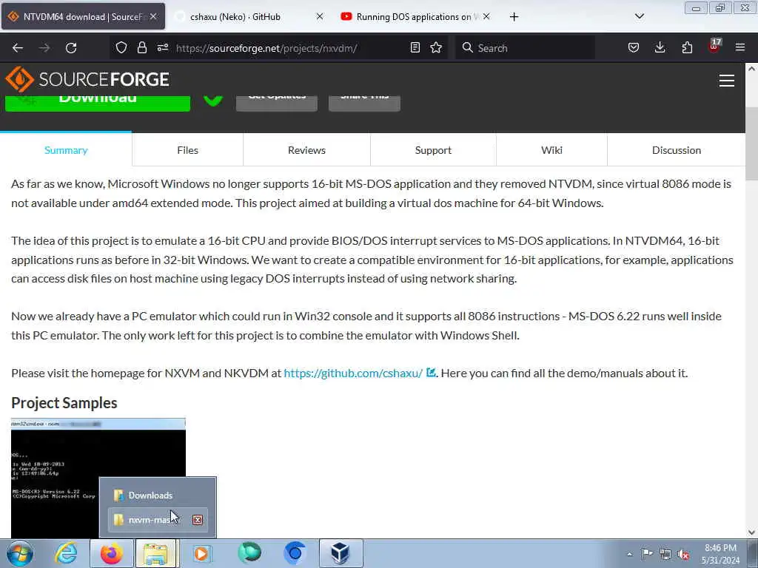The width and height of the screenshot is (758, 568).
Task: Open network status tray icon
Action: click(665, 554)
